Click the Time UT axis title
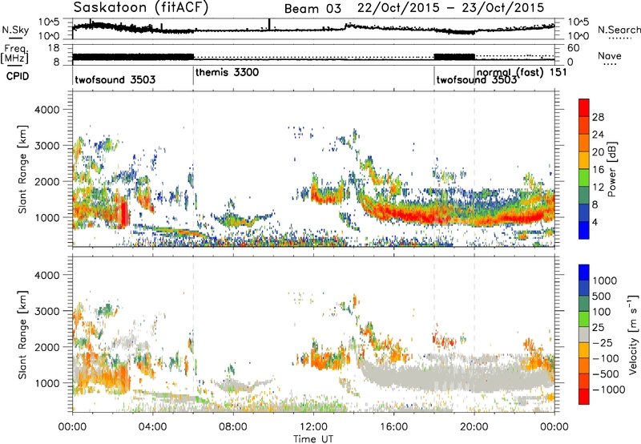Viewport: 641px width, 444px height. [x=313, y=439]
